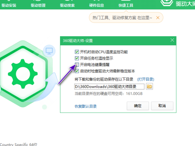Switch to 驱动管理 tab
This screenshot has height=146, width=195.
pos(38,5)
